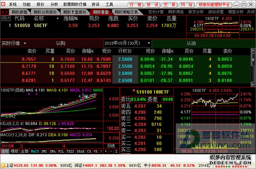
Task: Show more indicators with > arrow
Action: pyautogui.click(x=101, y=152)
